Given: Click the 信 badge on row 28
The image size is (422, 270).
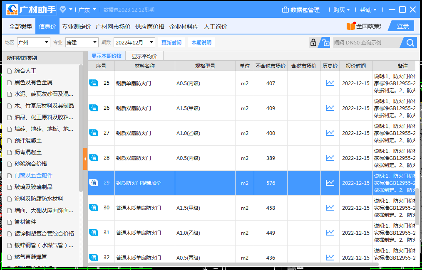Looking at the screenshot, I should click(x=94, y=158).
